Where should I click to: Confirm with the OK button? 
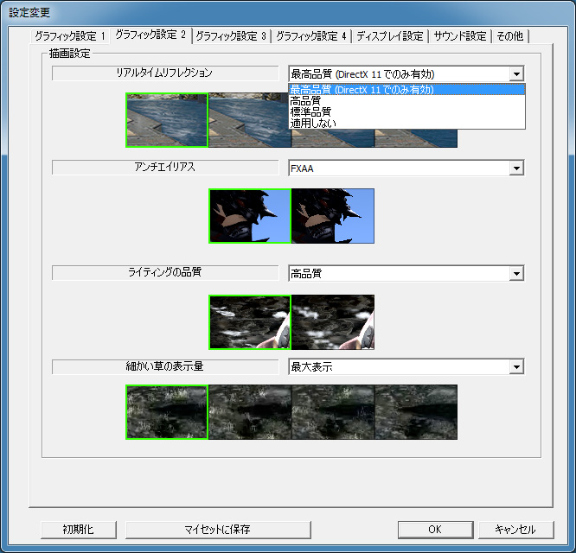435,530
